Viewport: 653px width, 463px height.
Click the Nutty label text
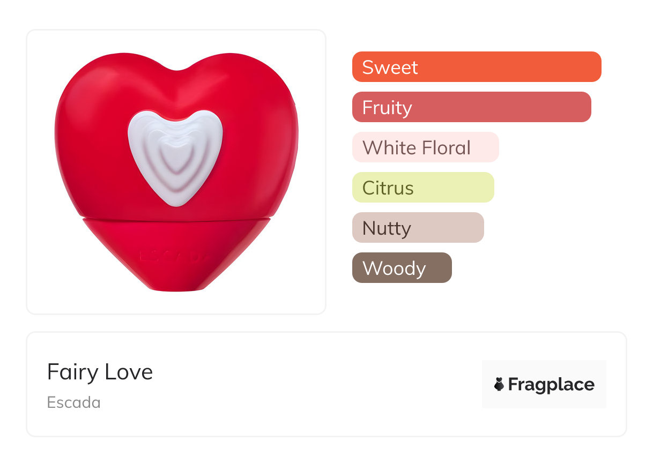[387, 228]
